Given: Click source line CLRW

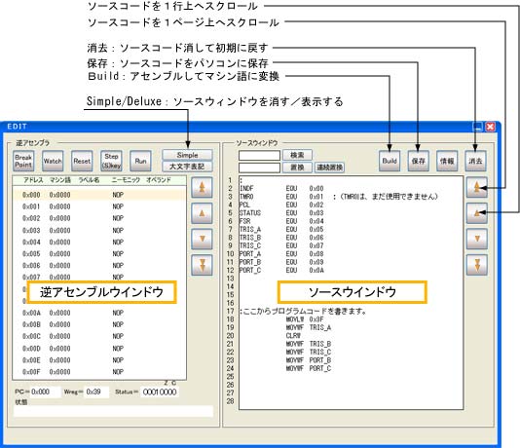Looking at the screenshot, I should [293, 336].
